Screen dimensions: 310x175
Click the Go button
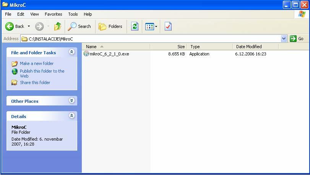[x=297, y=39]
